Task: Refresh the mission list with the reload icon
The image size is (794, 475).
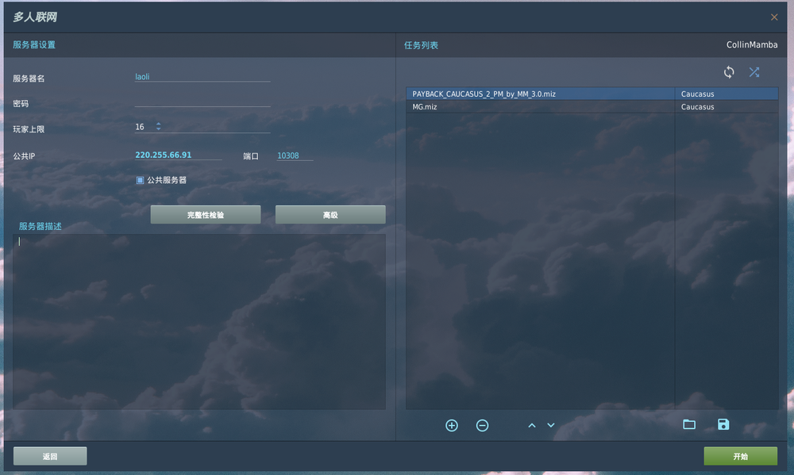Action: [729, 72]
